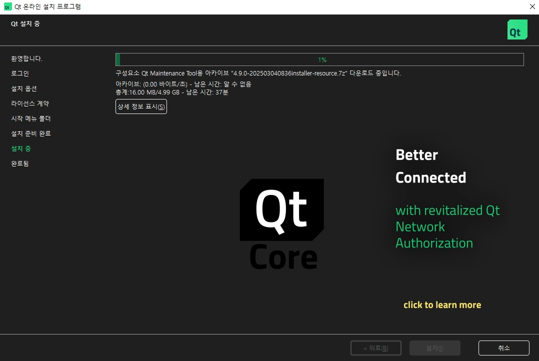Select the 완료됨 step in sidebar
539x361 pixels.
tap(20, 163)
